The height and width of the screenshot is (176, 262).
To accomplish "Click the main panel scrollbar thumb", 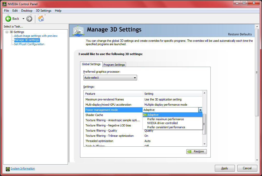I will (257, 72).
